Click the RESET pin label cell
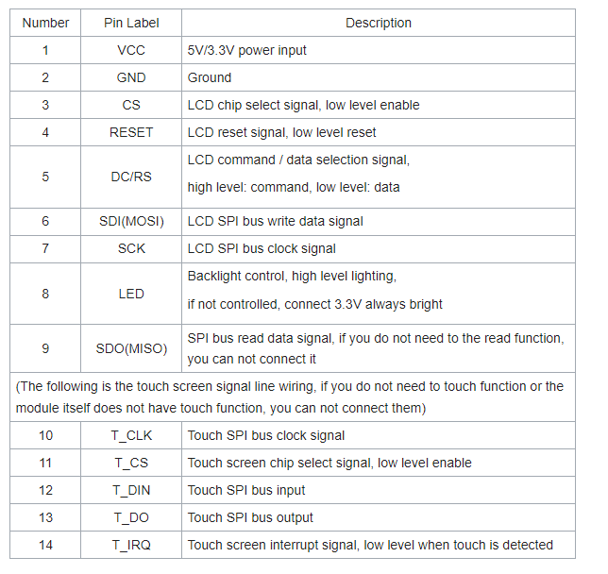The width and height of the screenshot is (608, 574). [131, 132]
